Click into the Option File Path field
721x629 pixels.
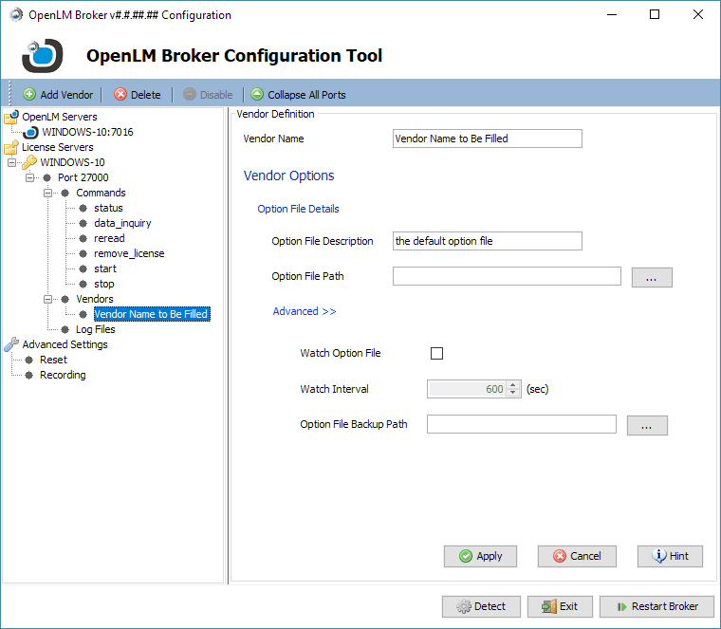(x=507, y=276)
